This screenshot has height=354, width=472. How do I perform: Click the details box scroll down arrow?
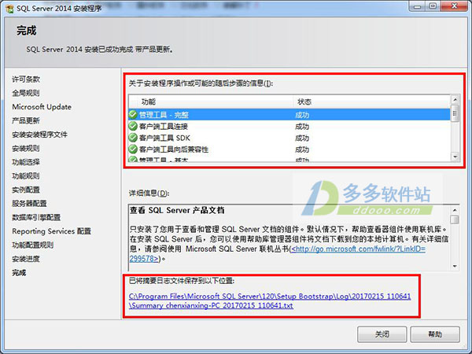tap(455, 266)
